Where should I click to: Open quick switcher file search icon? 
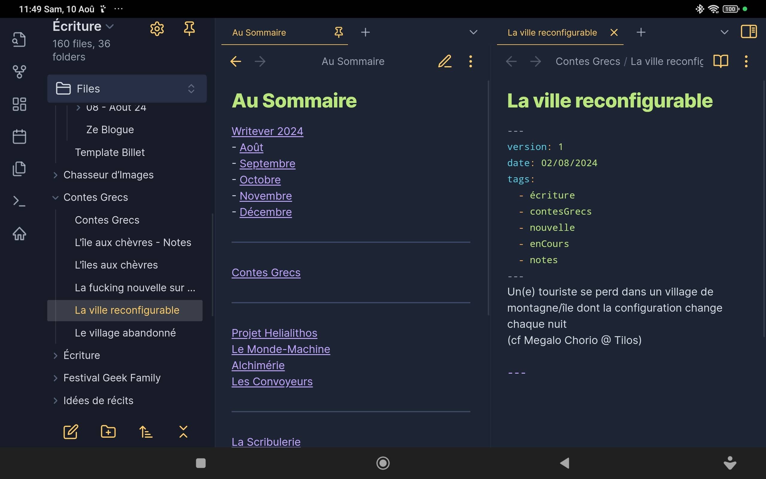click(x=19, y=40)
